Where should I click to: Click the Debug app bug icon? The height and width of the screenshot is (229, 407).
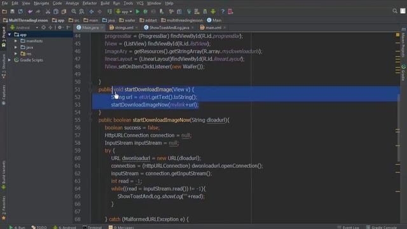[x=146, y=11]
